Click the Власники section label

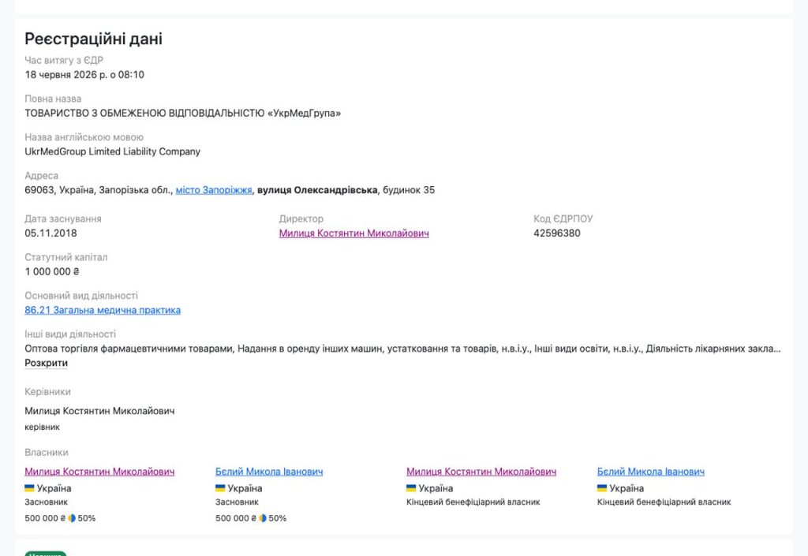47,453
